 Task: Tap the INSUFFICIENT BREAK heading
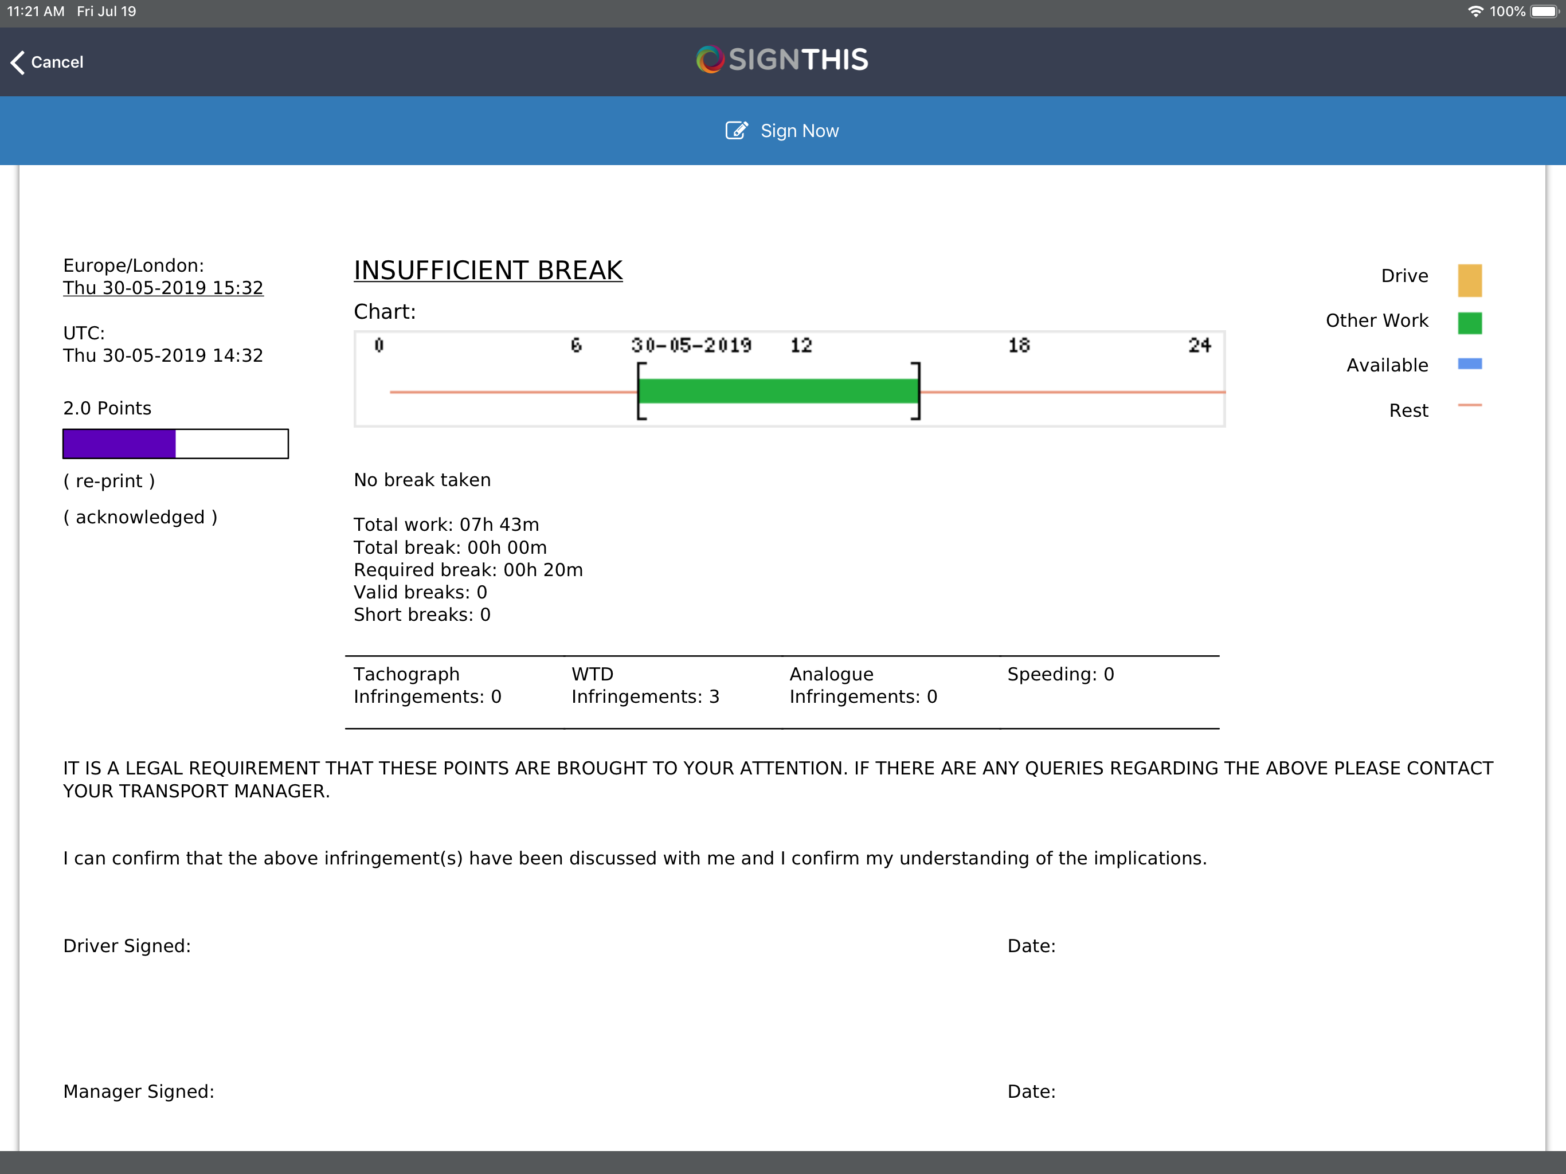488,270
